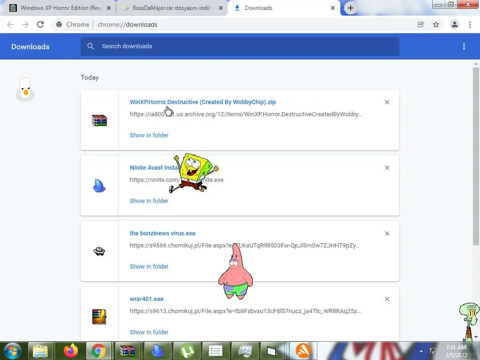The width and height of the screenshot is (480, 360).
Task: Click the vertical scrollbar thumb
Action: (x=476, y=157)
